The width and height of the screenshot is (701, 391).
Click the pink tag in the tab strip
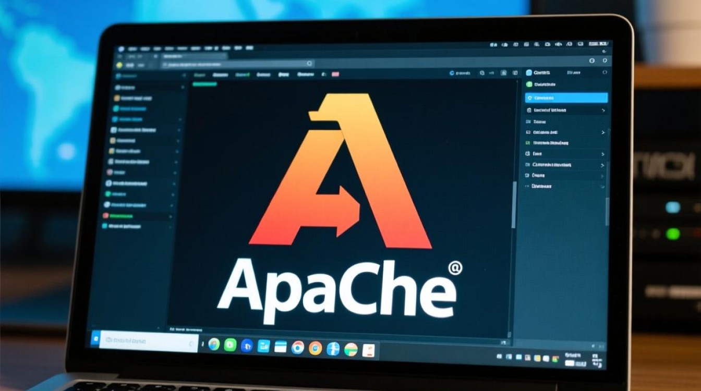point(335,75)
